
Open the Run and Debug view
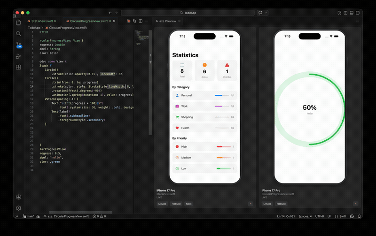click(18, 56)
